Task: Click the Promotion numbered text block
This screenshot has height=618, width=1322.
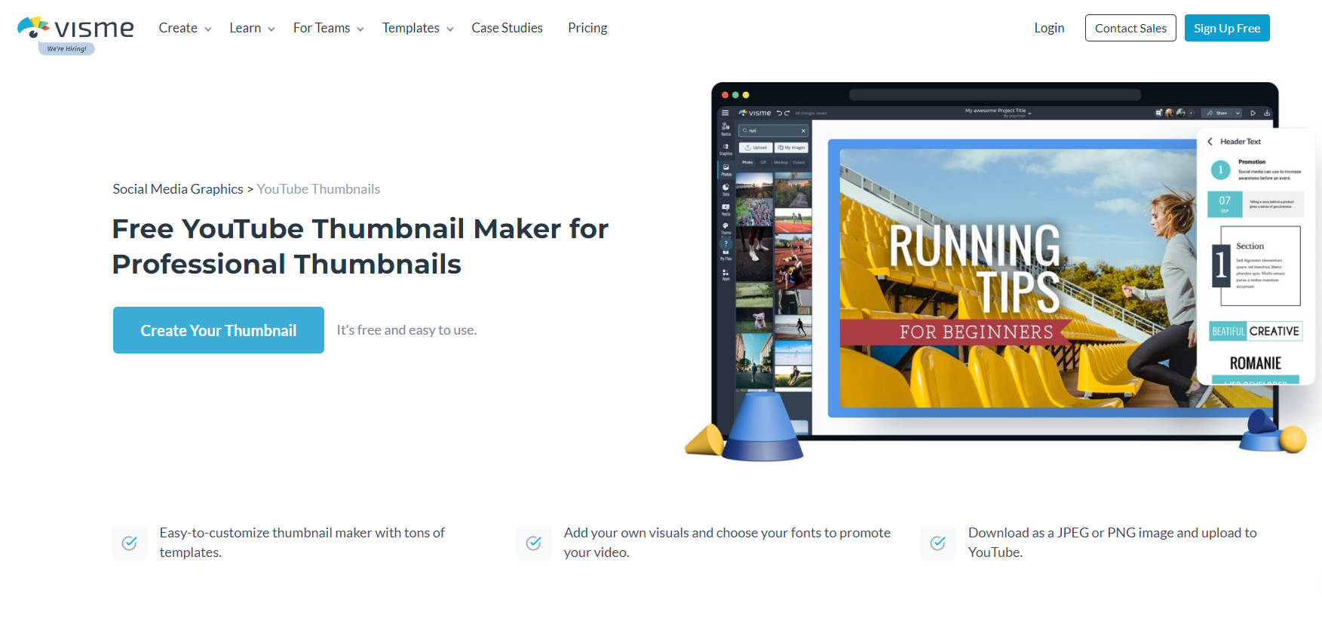Action: (1256, 170)
